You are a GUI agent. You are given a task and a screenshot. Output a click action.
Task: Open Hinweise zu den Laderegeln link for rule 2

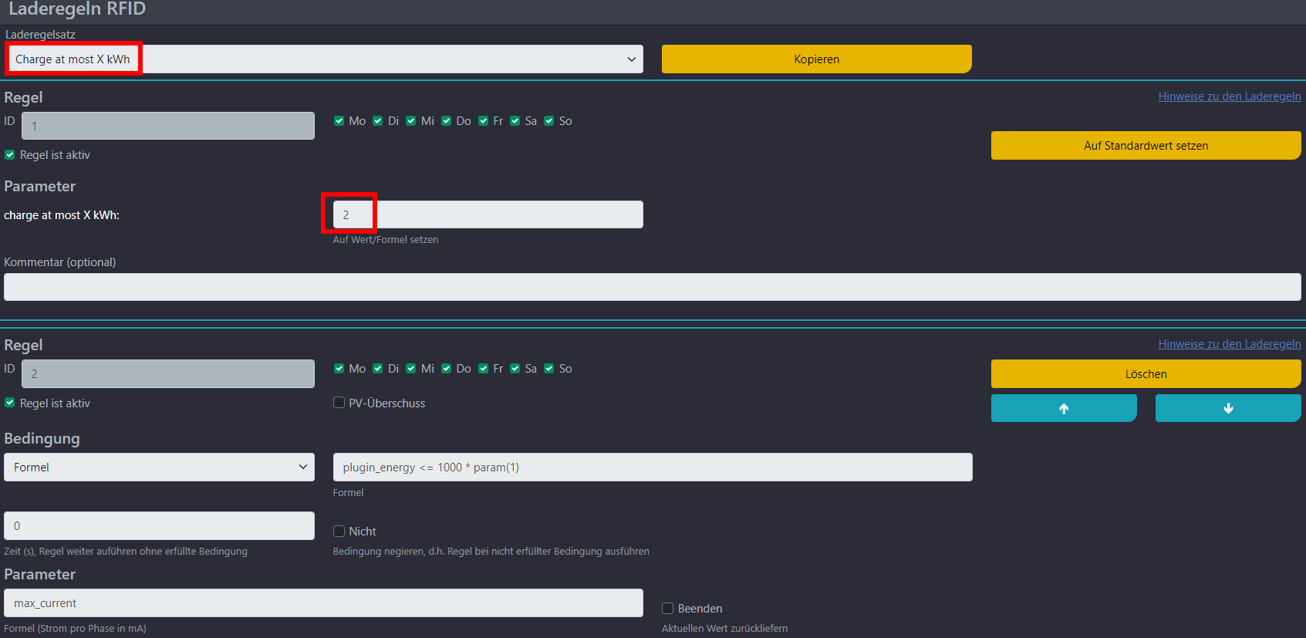[1229, 344]
